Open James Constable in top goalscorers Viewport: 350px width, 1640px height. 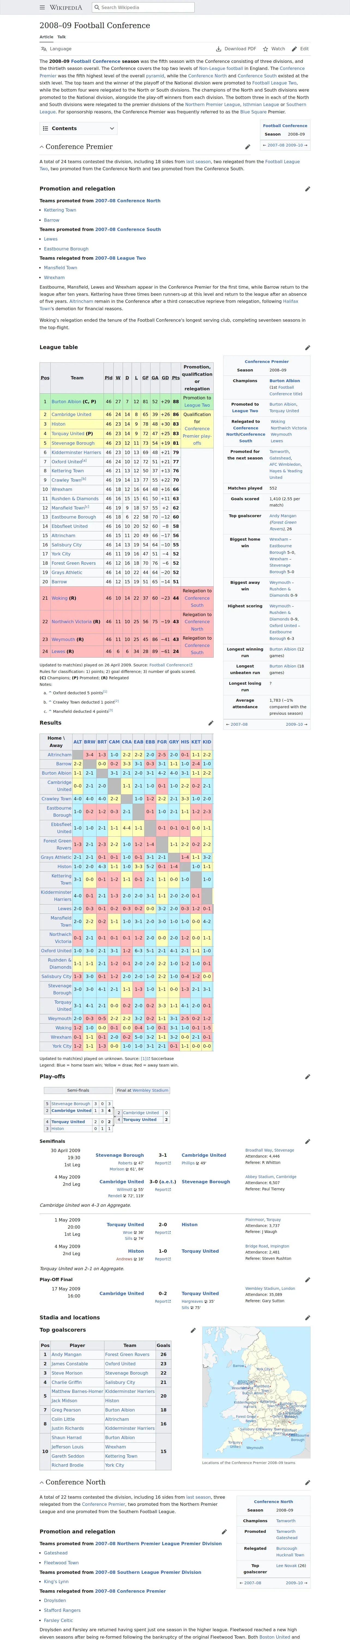click(x=70, y=1364)
